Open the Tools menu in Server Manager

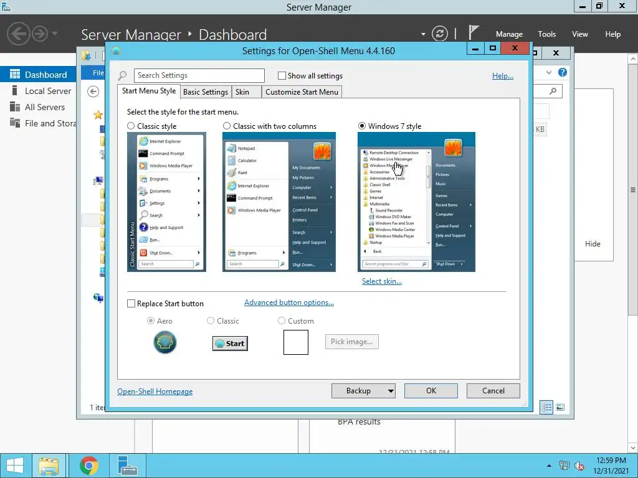[546, 34]
